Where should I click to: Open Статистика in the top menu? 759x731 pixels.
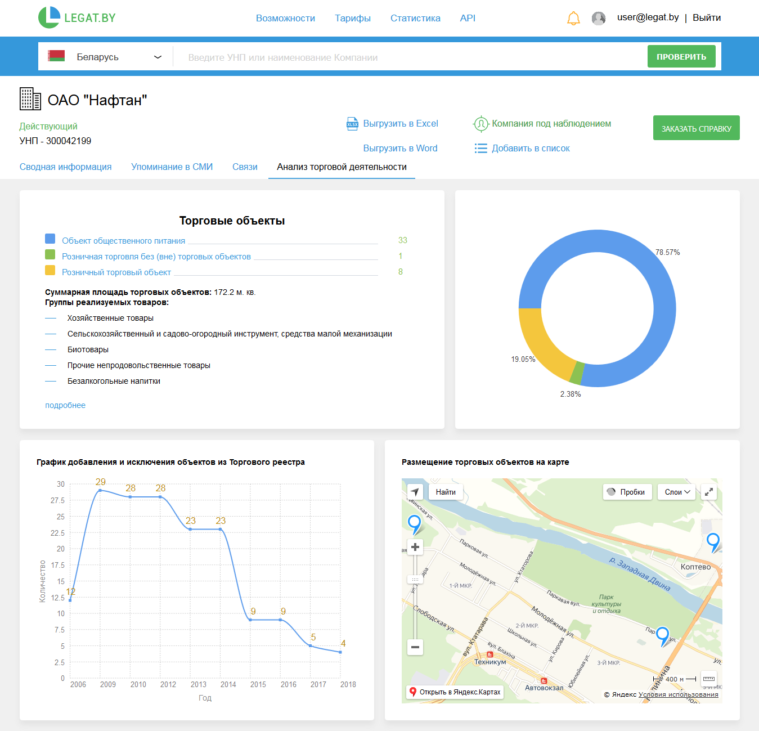point(415,18)
